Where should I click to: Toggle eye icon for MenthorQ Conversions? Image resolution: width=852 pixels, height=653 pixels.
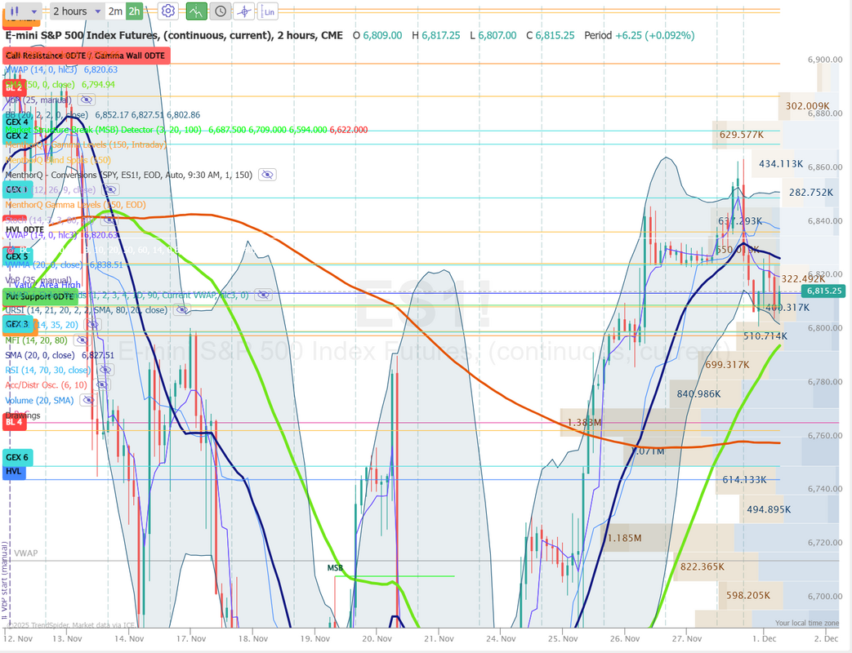pyautogui.click(x=267, y=174)
